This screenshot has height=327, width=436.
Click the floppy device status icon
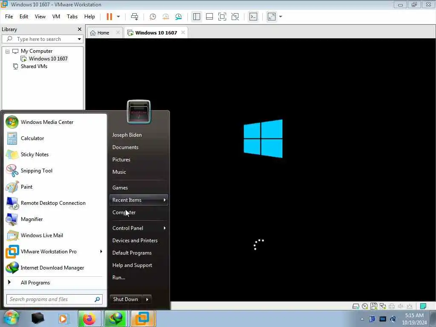tap(374, 306)
